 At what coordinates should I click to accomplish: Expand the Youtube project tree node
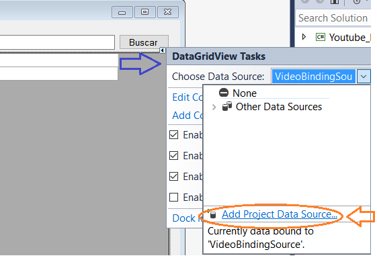point(304,37)
